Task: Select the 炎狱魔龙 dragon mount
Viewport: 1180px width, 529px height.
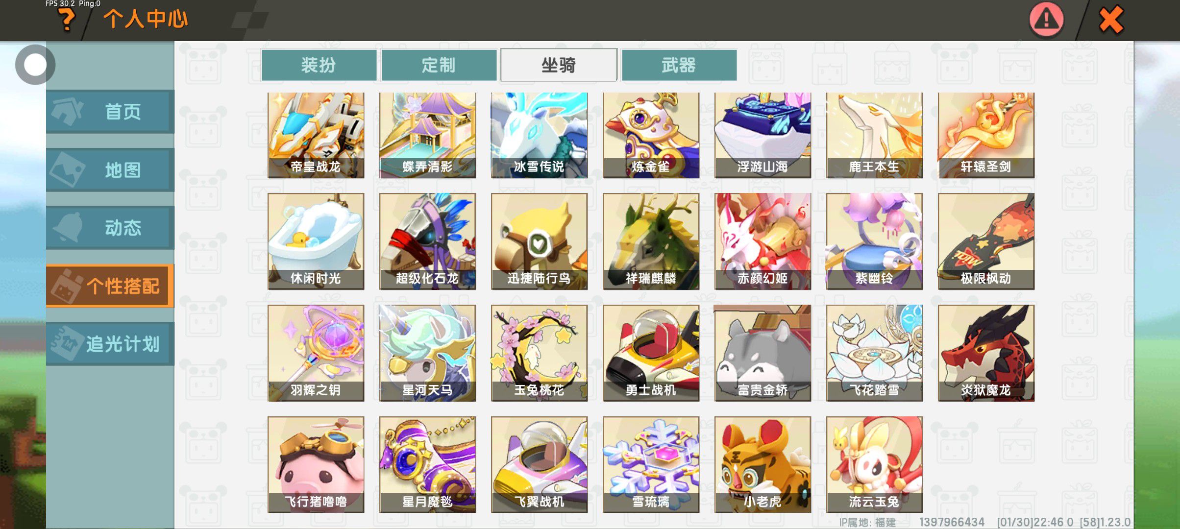Action: click(x=986, y=353)
